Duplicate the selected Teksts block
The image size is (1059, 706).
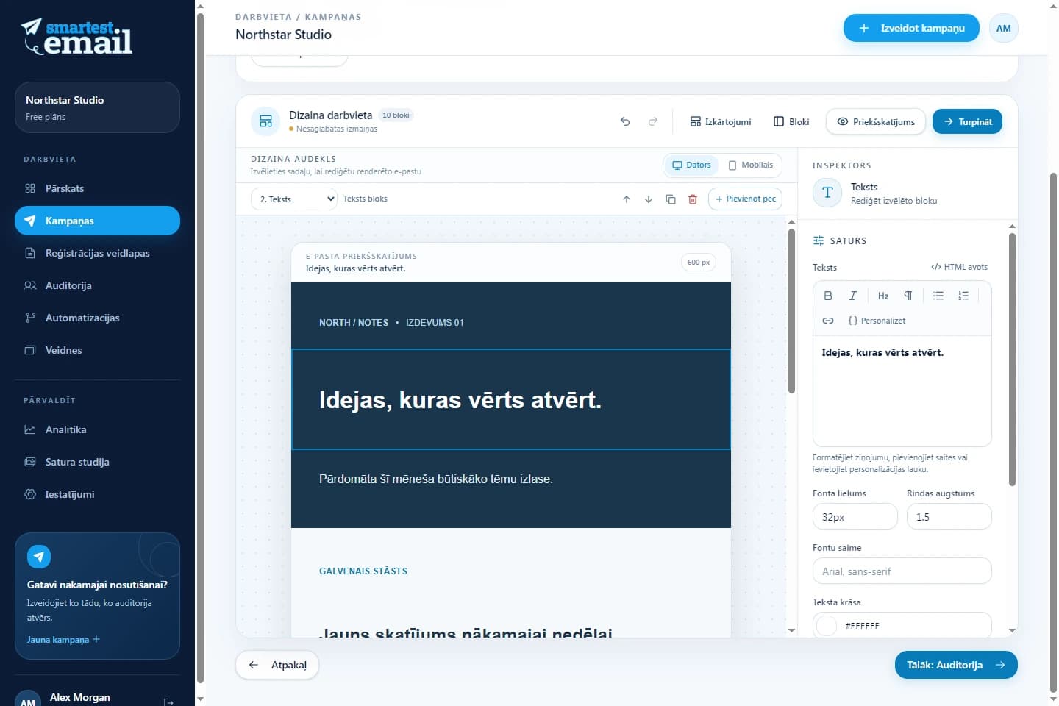point(671,199)
